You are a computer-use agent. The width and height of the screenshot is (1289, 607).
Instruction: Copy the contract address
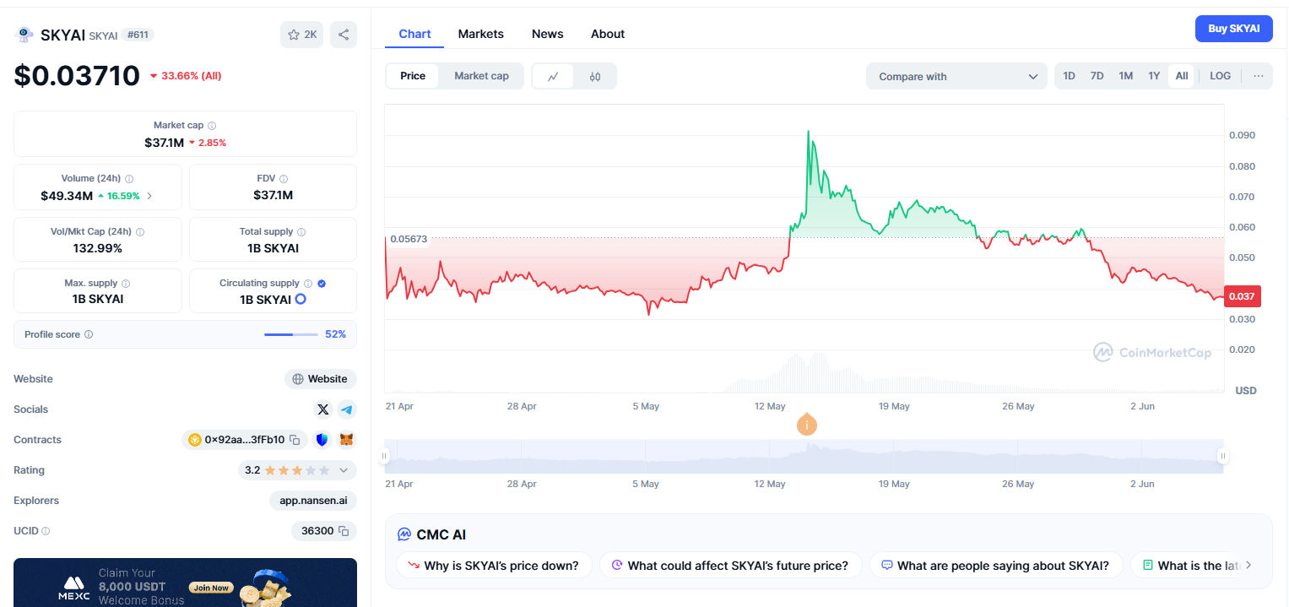(x=295, y=440)
